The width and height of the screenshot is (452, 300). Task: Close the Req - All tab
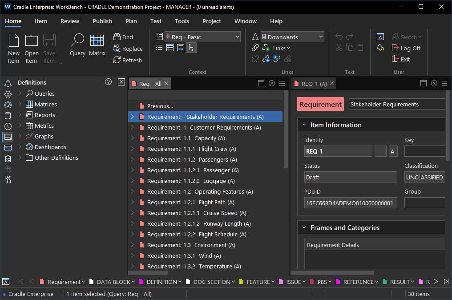167,83
